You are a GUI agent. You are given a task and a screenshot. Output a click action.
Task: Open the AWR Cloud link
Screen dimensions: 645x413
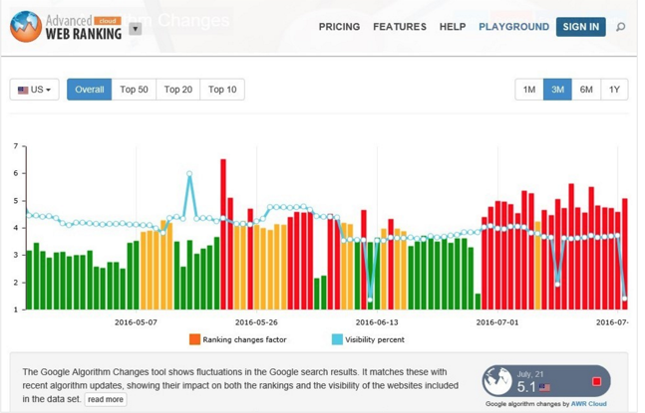click(x=588, y=404)
